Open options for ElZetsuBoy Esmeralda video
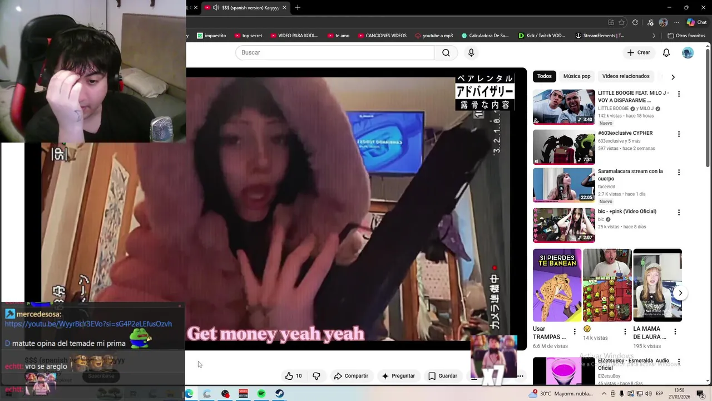The image size is (712, 401). point(679,363)
